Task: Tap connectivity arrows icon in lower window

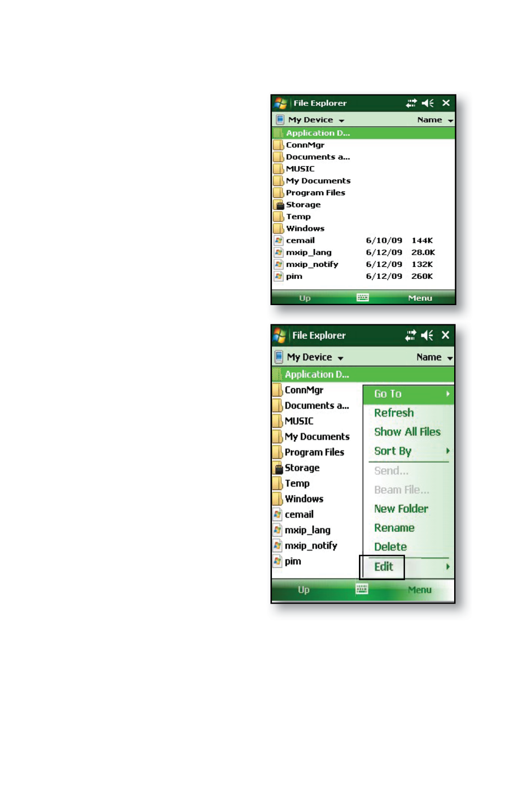Action: point(410,335)
